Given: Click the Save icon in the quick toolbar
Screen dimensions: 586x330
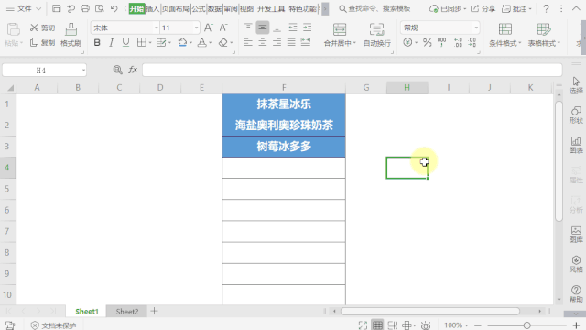Looking at the screenshot, I should 56,8.
